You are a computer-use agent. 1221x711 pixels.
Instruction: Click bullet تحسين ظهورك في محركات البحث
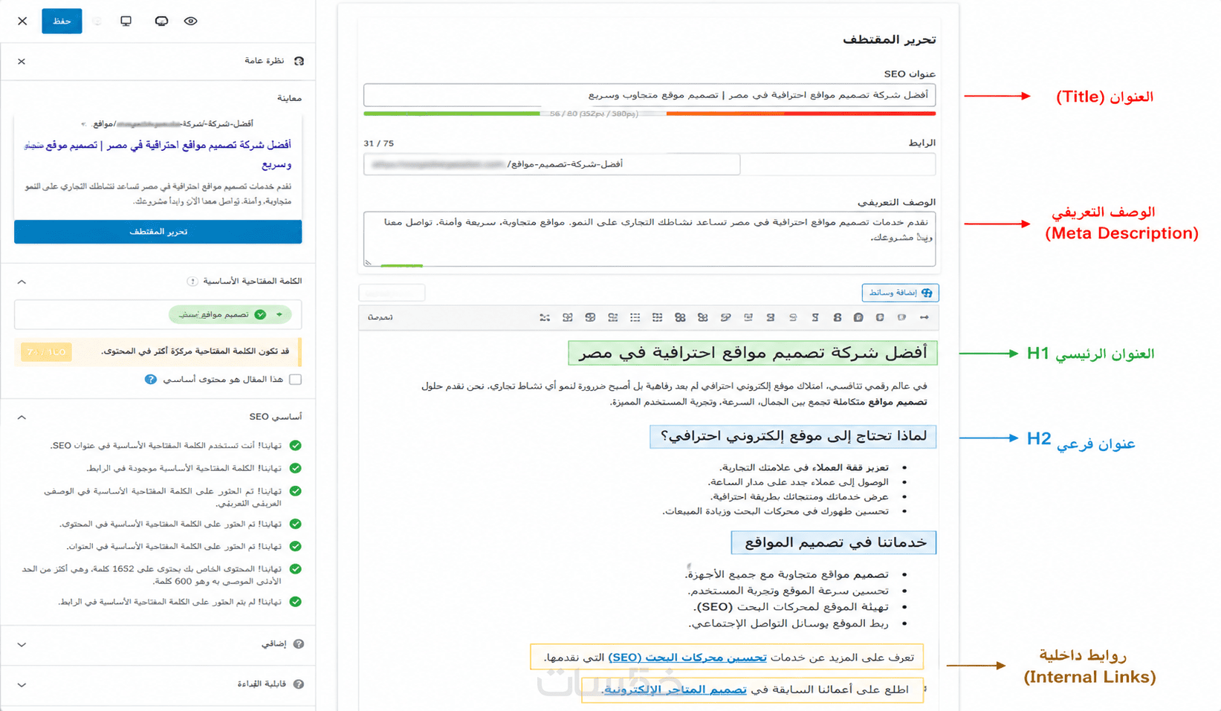[775, 511]
